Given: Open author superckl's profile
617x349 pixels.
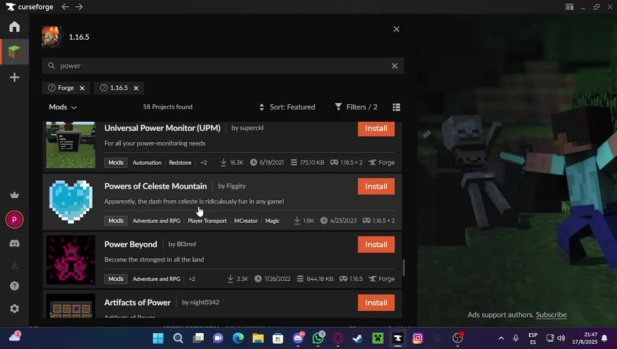Looking at the screenshot, I should tap(251, 128).
